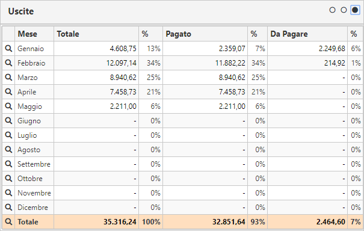
Task: Click the magnifier icon beside Febbraio
Action: [8, 63]
